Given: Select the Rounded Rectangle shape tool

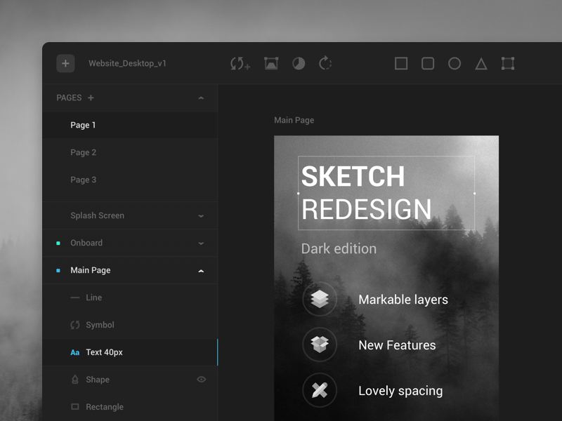Looking at the screenshot, I should tap(428, 64).
